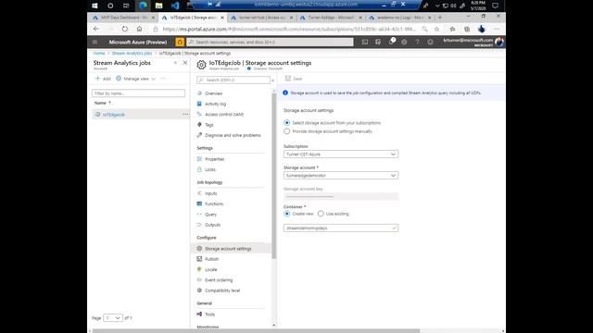Choose Provide storage account settings manually

(x=286, y=131)
